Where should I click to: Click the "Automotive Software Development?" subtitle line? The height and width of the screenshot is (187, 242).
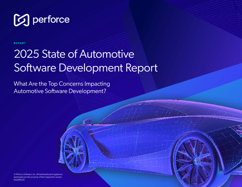(60, 91)
